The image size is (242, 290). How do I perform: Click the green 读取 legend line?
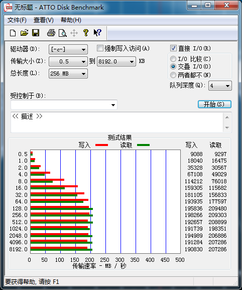pos(143,145)
